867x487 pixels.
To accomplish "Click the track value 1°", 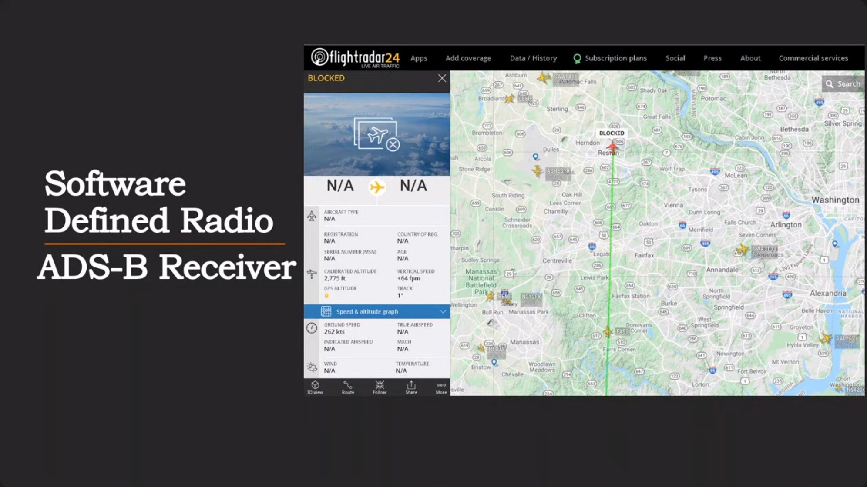I will 400,296.
